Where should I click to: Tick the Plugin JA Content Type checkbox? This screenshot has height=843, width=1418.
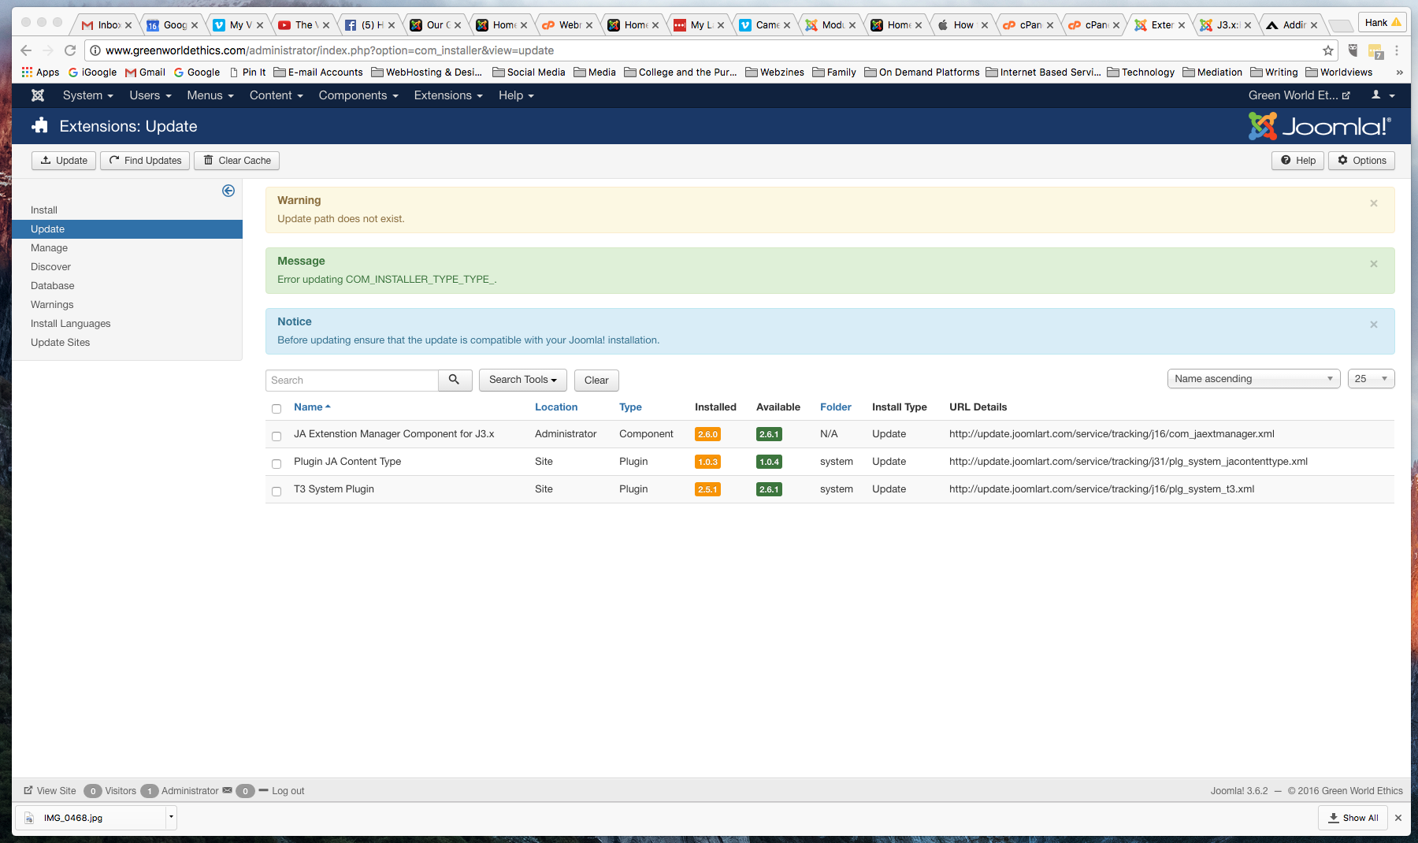pyautogui.click(x=277, y=463)
